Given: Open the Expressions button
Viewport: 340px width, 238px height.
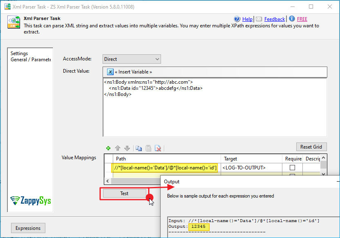Looking at the screenshot, I should click(28, 228).
